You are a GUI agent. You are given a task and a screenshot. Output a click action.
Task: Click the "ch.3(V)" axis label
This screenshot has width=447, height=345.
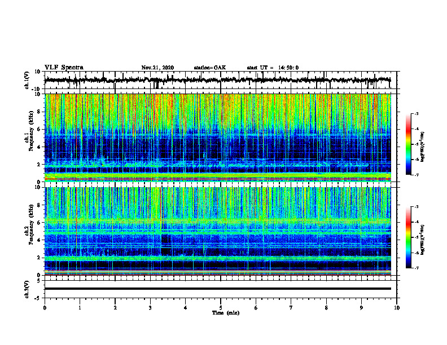tap(27, 289)
